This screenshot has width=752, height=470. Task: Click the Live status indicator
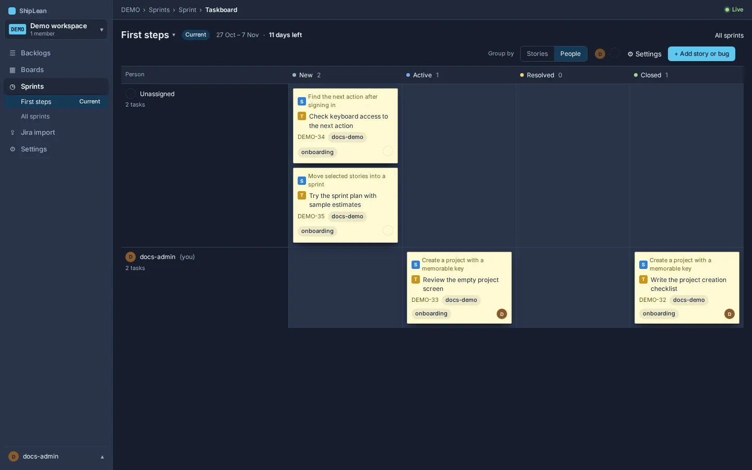pos(734,9)
